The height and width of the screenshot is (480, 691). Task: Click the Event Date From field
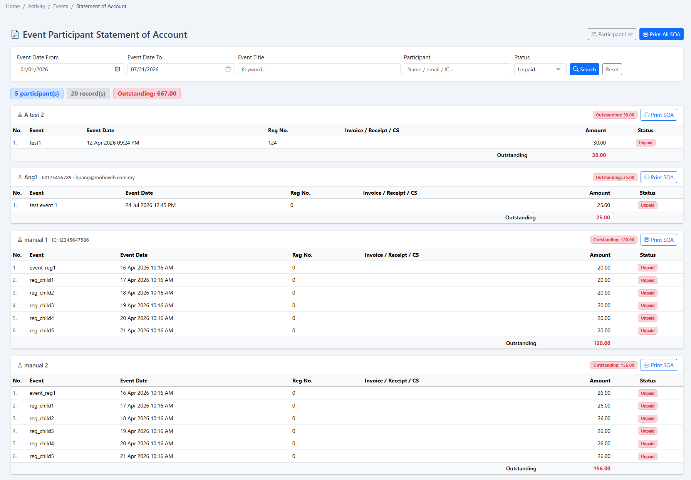[x=70, y=69]
